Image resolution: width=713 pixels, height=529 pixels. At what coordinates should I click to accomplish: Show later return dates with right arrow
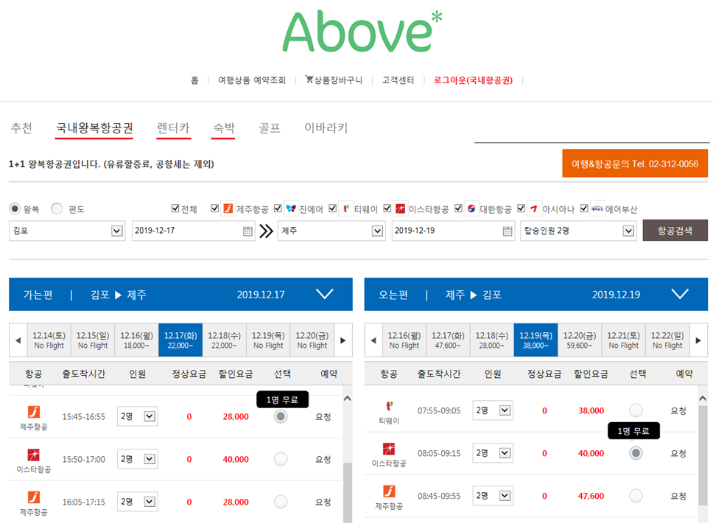tap(698, 340)
